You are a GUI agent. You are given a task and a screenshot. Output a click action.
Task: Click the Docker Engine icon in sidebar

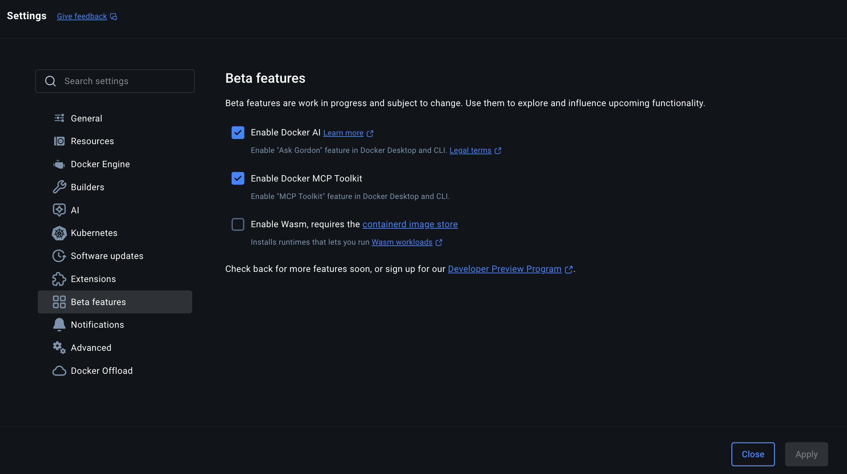[59, 164]
